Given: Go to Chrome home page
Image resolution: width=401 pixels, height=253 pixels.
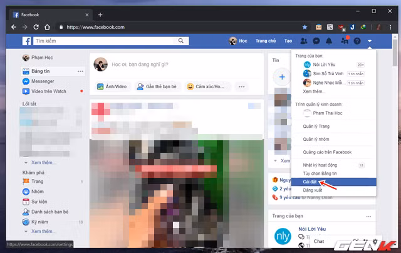Looking at the screenshot, I should coord(47,27).
